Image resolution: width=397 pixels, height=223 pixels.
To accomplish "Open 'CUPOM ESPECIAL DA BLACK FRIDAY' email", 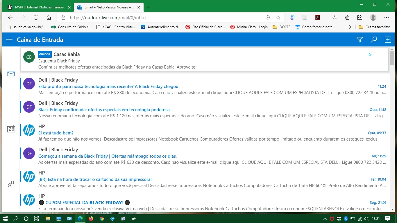I will point(204,202).
